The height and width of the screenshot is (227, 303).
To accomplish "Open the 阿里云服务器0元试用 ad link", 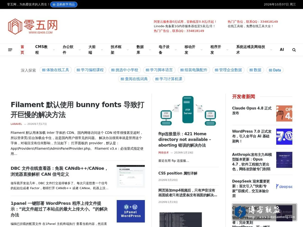I will click(185, 22).
